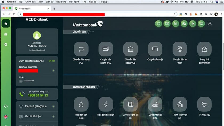Open the Dấu trang menu in the menu bar

(x=61, y=2)
